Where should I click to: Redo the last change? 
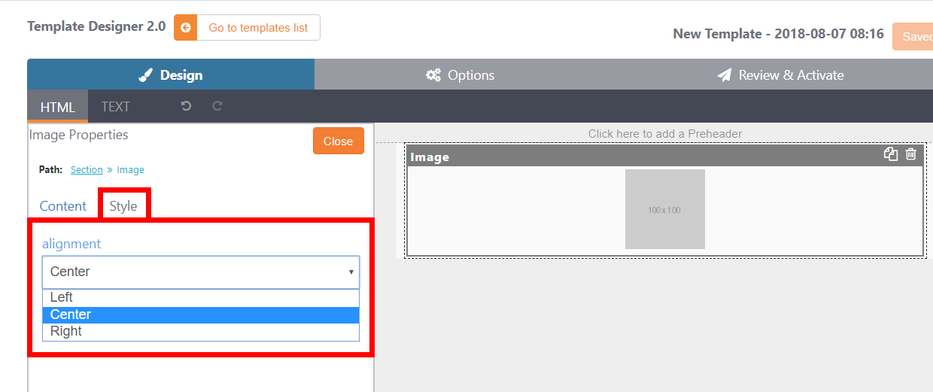(x=217, y=106)
